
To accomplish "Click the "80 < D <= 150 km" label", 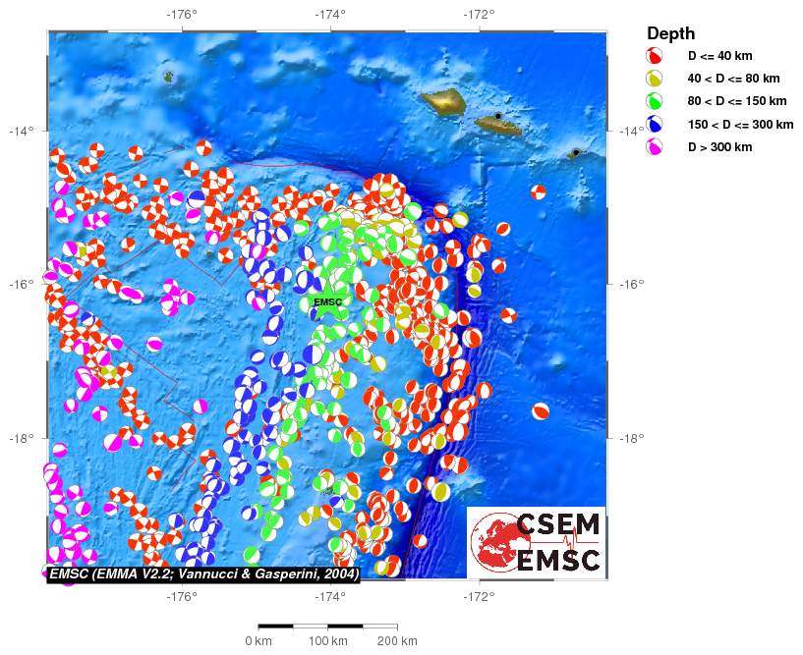I will 737,101.
